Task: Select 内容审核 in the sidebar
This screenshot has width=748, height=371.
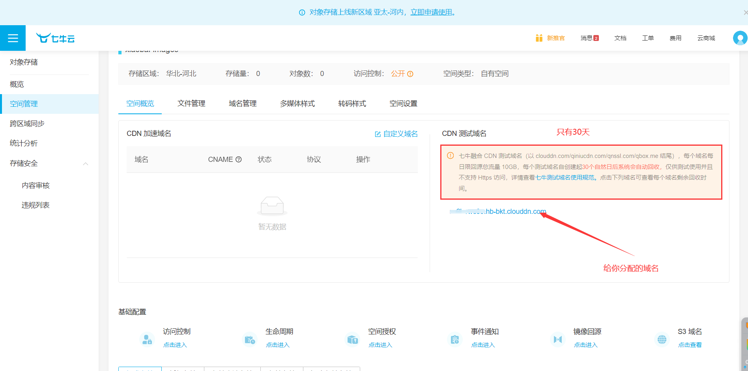Action: (49, 185)
